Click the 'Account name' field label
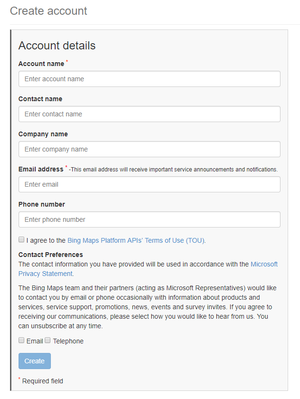Screen dimensions: 300x399 [41, 64]
